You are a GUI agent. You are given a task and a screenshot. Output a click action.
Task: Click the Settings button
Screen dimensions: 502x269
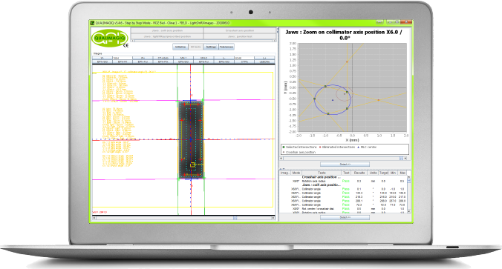(x=211, y=47)
